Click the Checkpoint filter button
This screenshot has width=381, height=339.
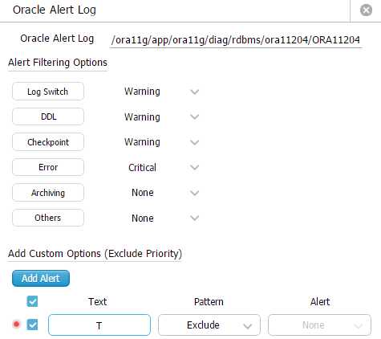[x=48, y=142]
